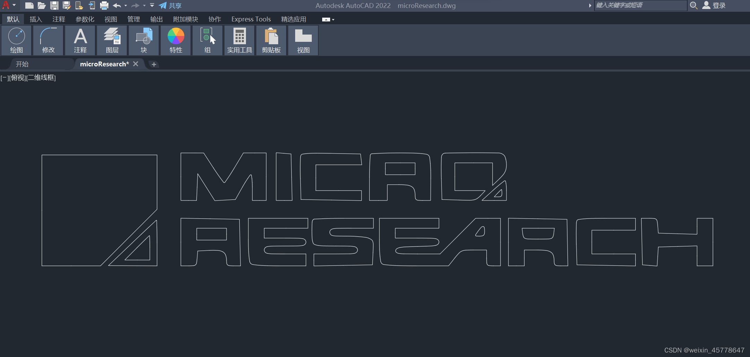
Task: Undo the last action with arrow icon
Action: click(117, 6)
